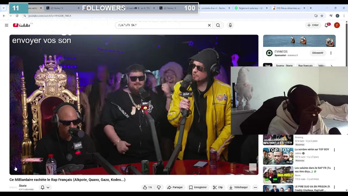The width and height of the screenshot is (348, 196).
Task: Show more filter chips with arrow
Action: 331,66
